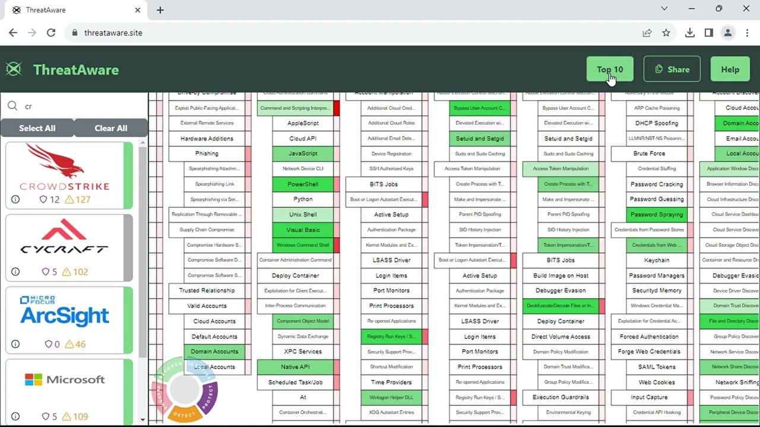Viewport: 760px width, 427px height.
Task: Click the ThreatAware logo icon
Action: [x=14, y=69]
